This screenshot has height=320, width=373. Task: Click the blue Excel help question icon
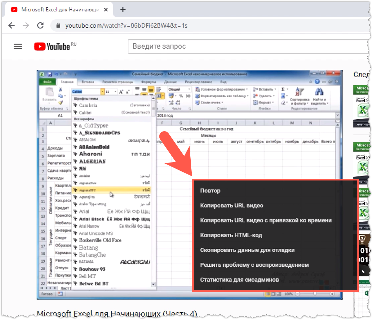pos(317,82)
